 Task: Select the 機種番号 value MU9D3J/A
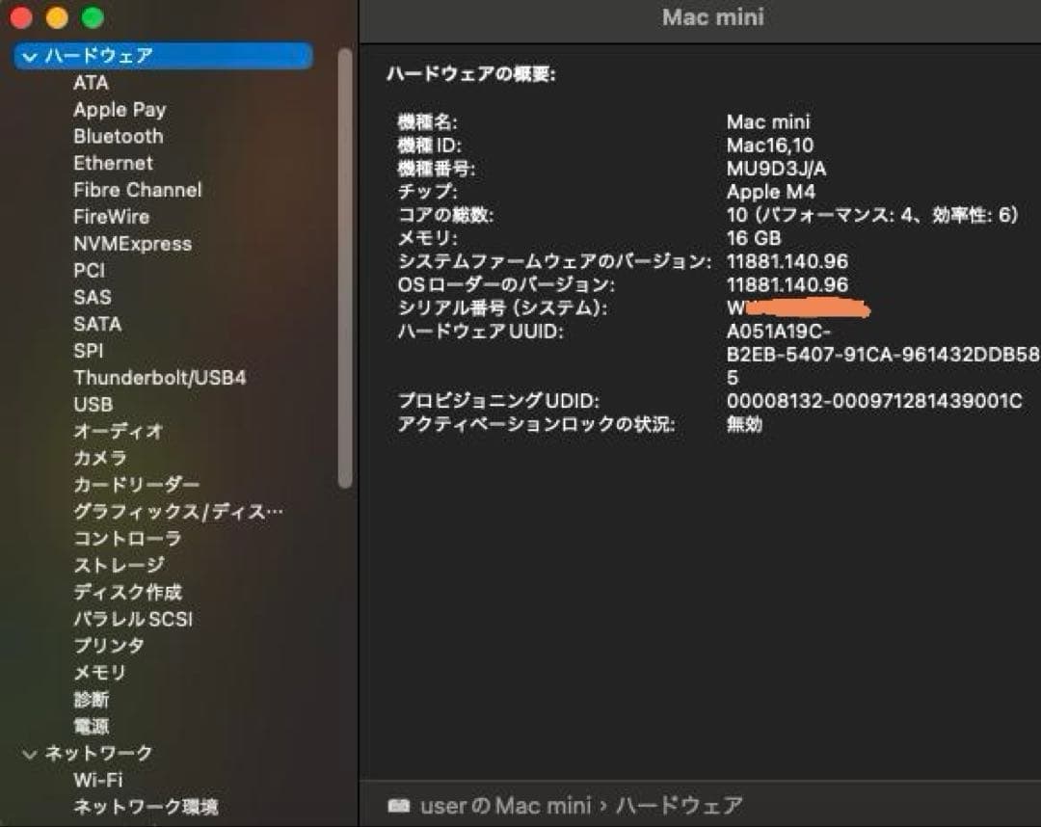776,169
